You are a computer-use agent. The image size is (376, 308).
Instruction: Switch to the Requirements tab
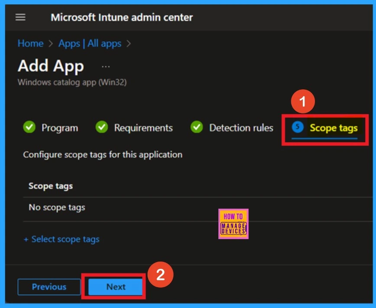(134, 127)
